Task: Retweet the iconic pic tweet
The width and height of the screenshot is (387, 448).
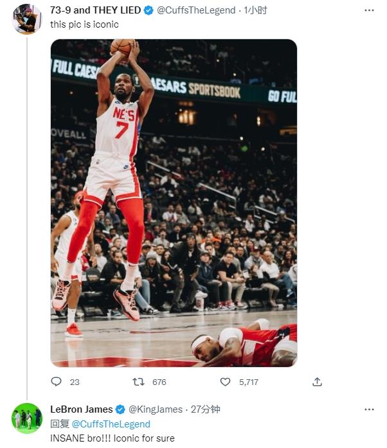Action: click(x=138, y=382)
